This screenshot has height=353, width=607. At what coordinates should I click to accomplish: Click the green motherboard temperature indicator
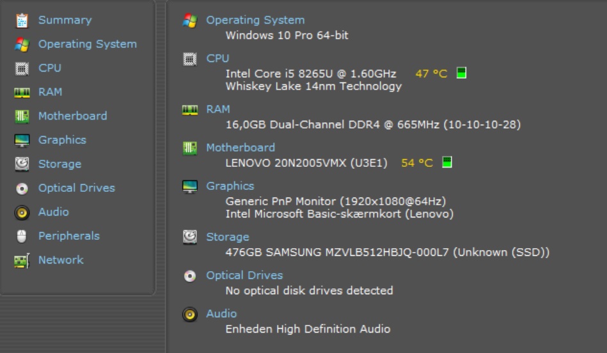click(447, 162)
